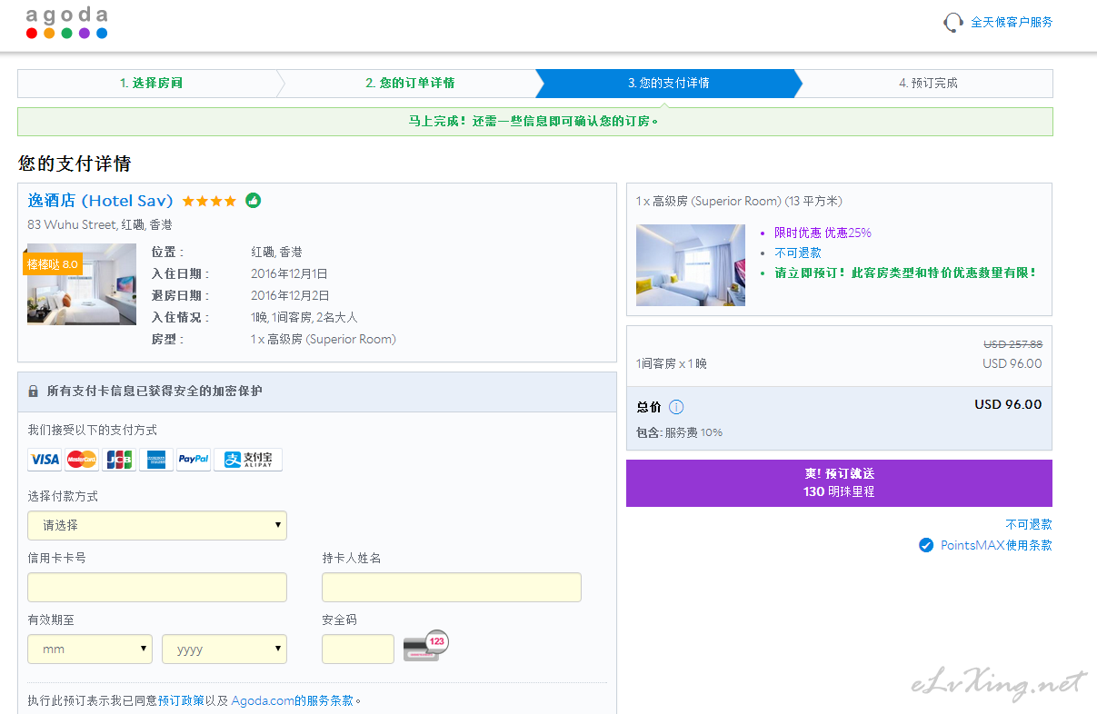The width and height of the screenshot is (1097, 714).
Task: Open the expiry year (yyyy) dropdown
Action: [224, 649]
